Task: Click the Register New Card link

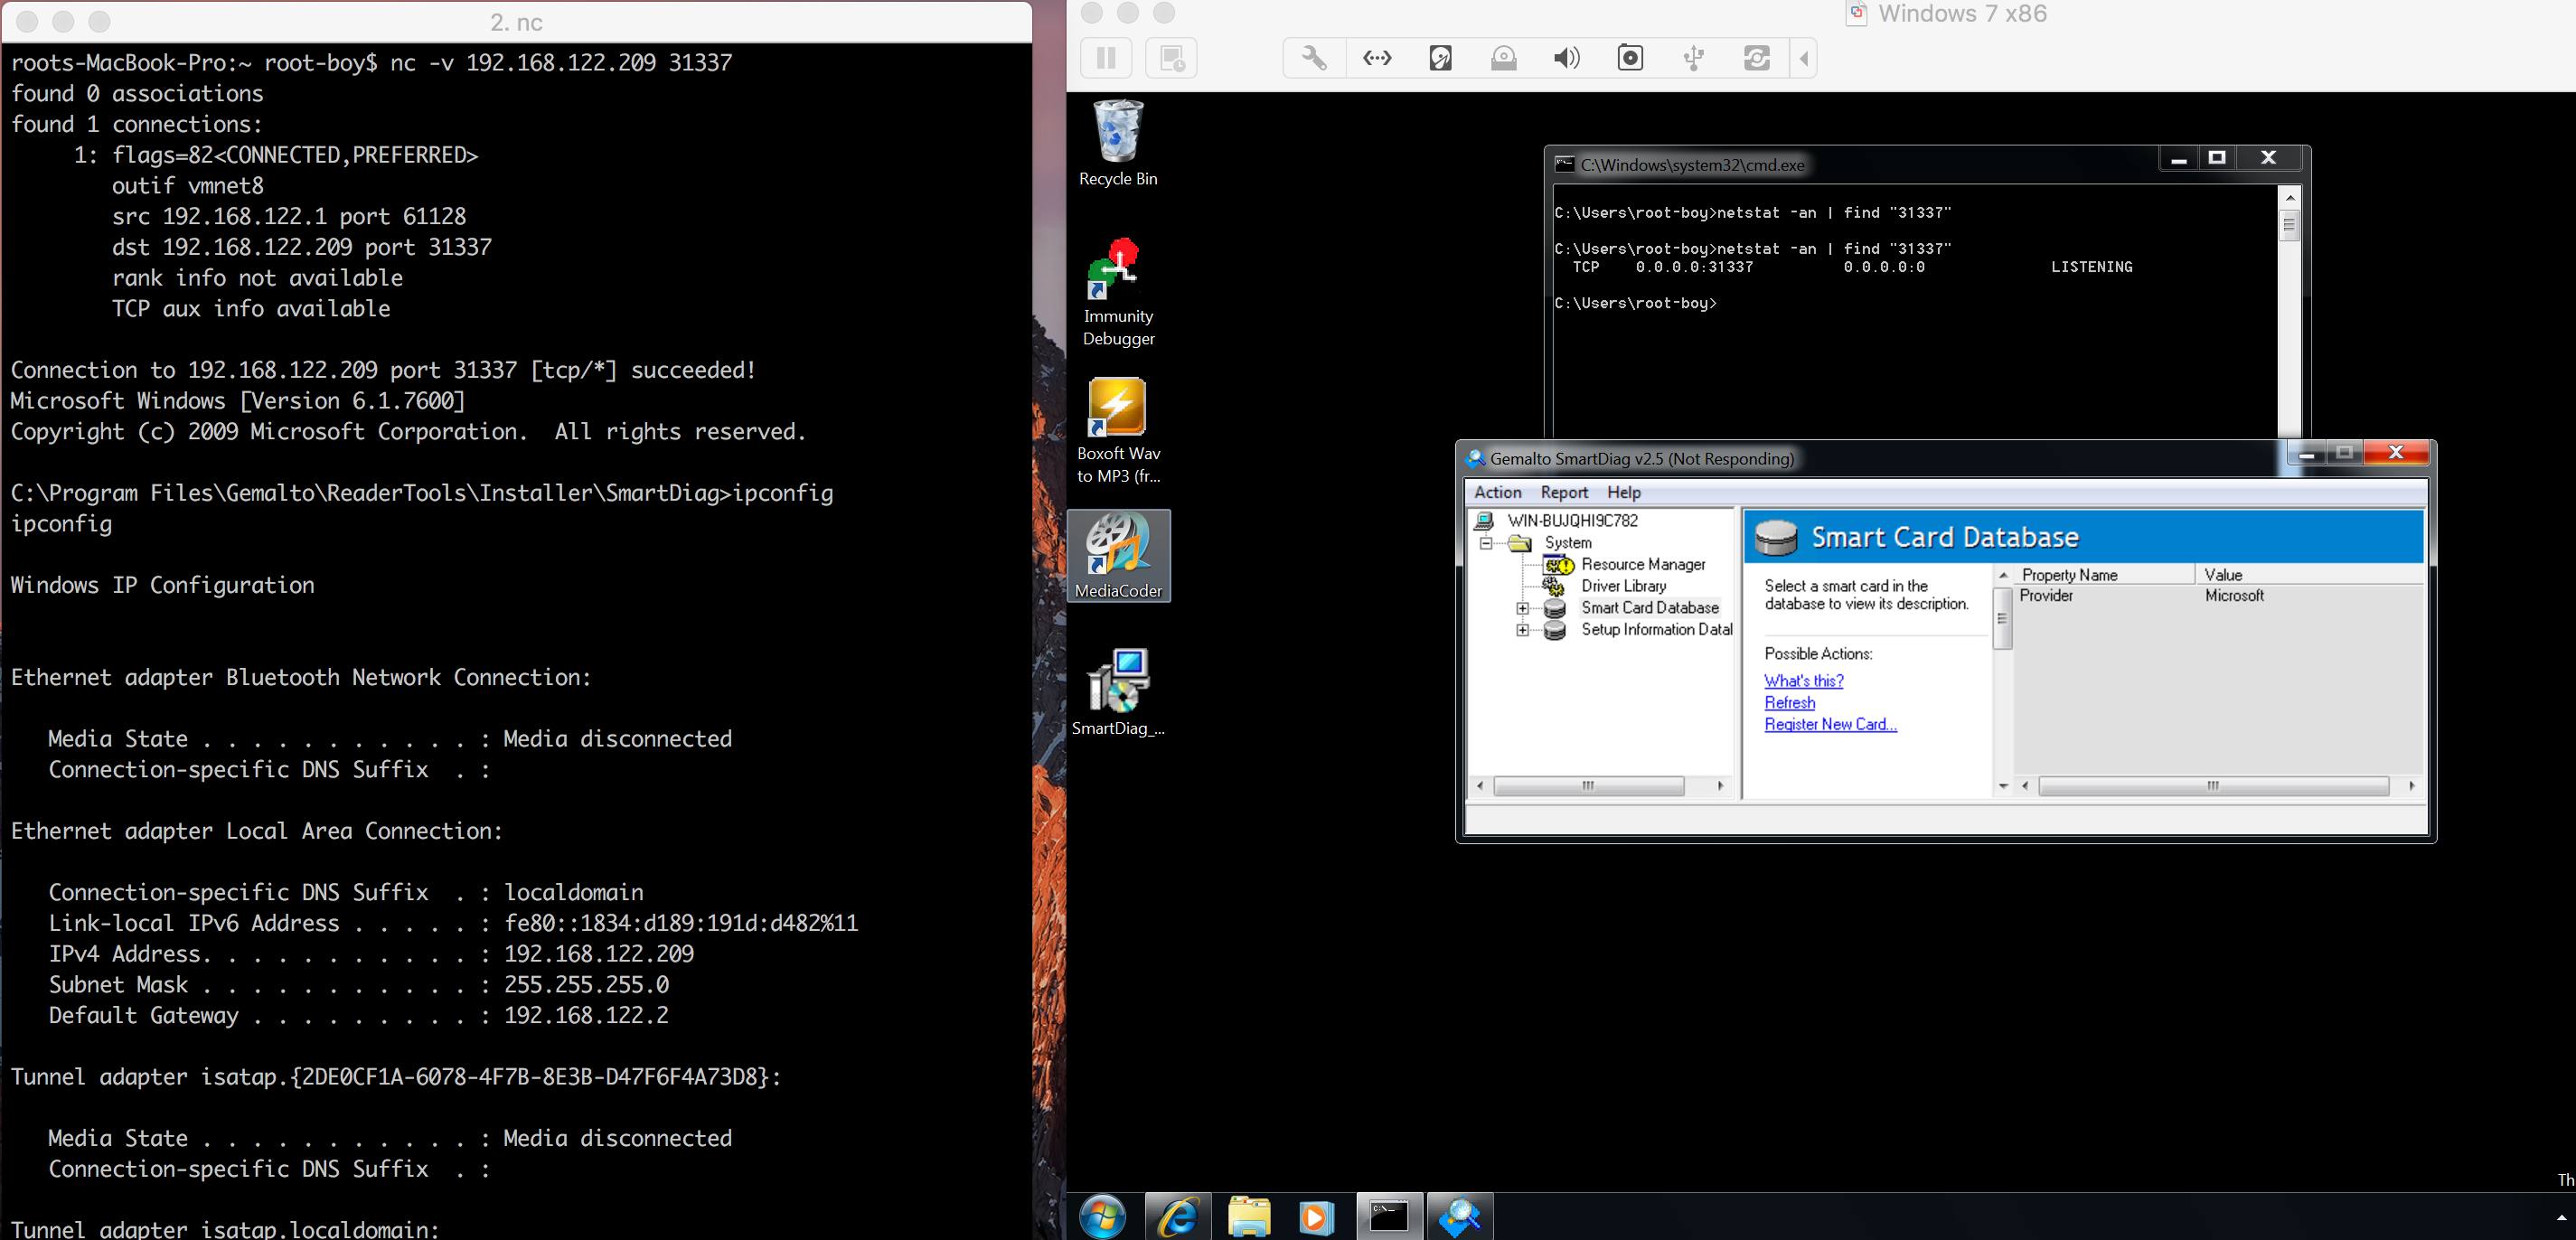Action: click(1830, 724)
